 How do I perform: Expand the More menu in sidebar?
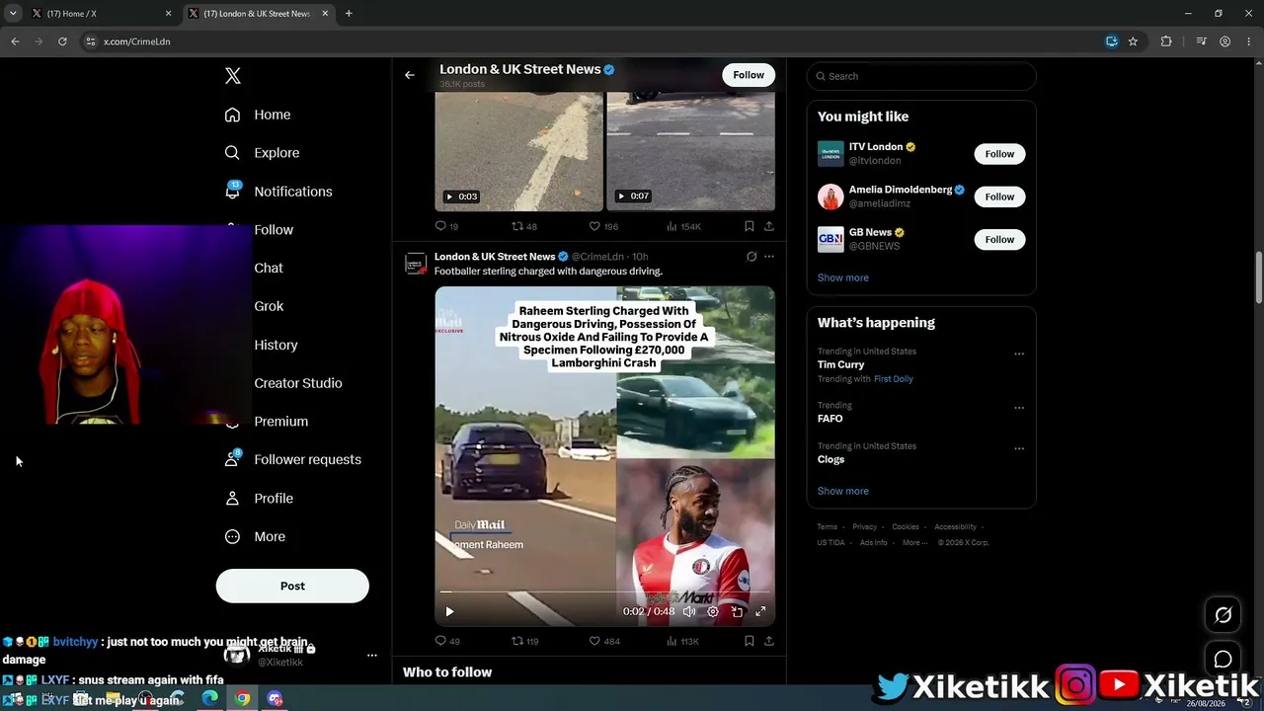tap(255, 537)
